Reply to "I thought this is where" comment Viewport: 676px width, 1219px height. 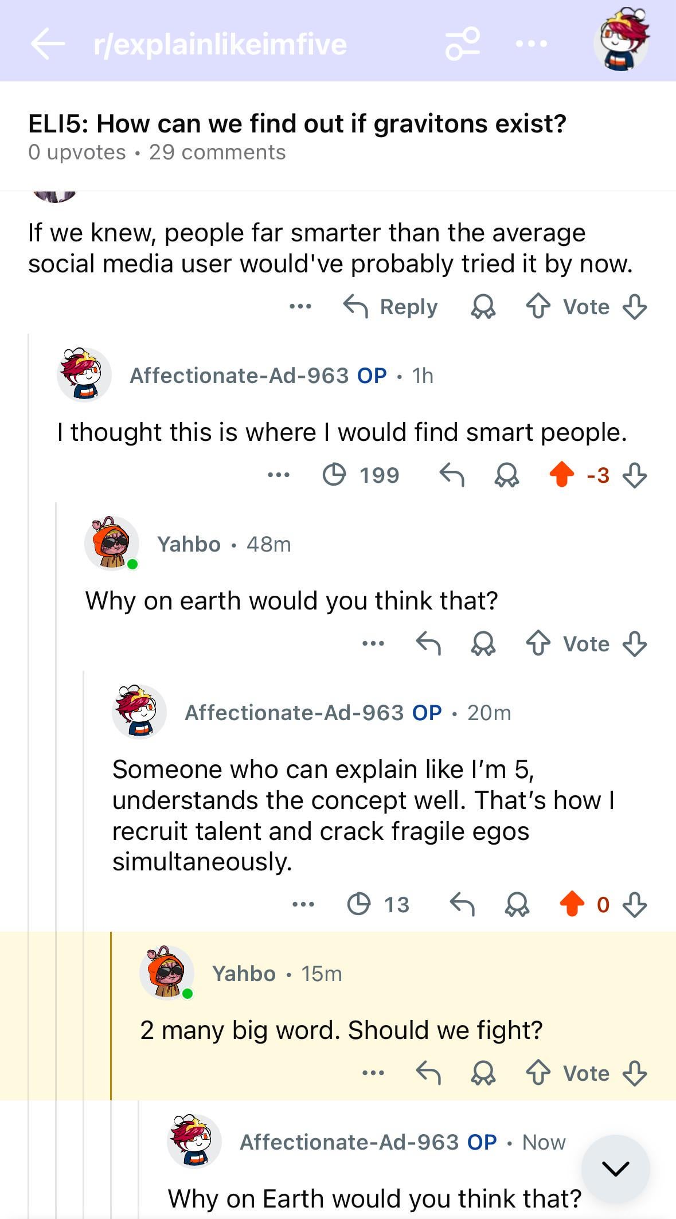[x=452, y=475]
